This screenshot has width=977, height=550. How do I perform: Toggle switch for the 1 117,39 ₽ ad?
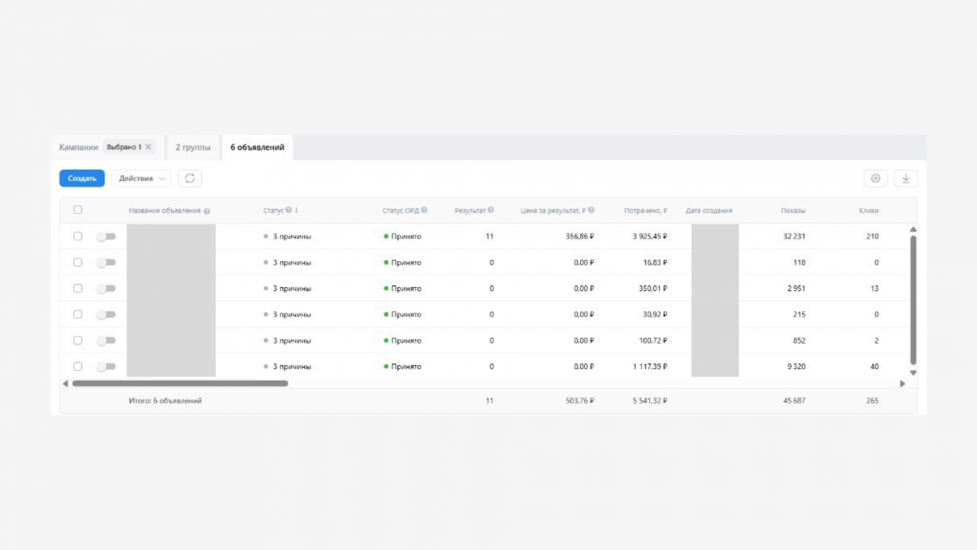tap(106, 367)
